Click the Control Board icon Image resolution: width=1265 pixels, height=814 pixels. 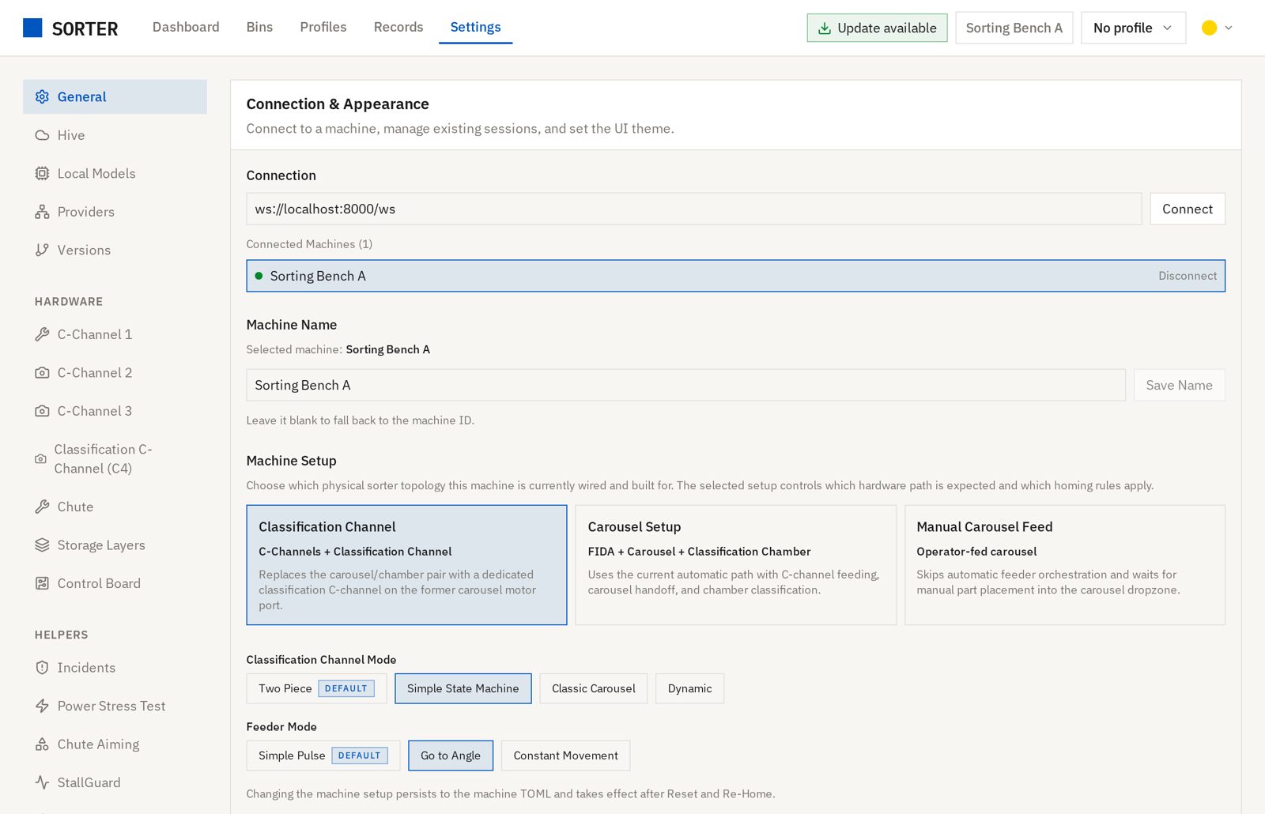point(42,583)
